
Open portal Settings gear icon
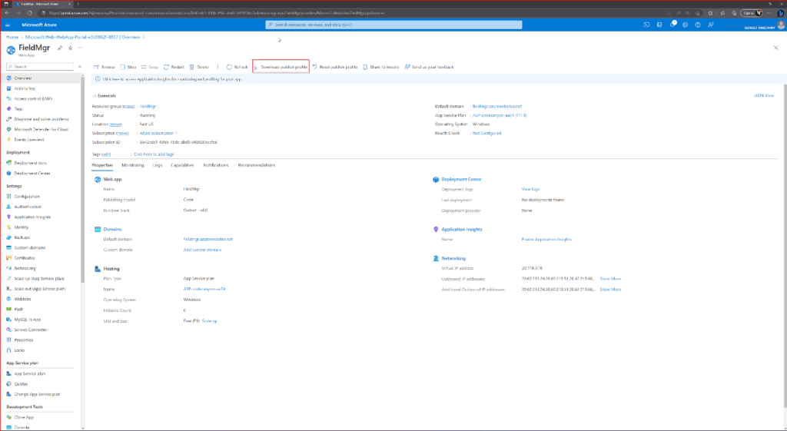click(685, 25)
